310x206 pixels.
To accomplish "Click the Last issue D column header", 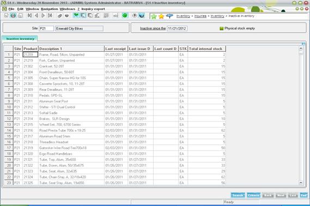I will click(141, 49).
